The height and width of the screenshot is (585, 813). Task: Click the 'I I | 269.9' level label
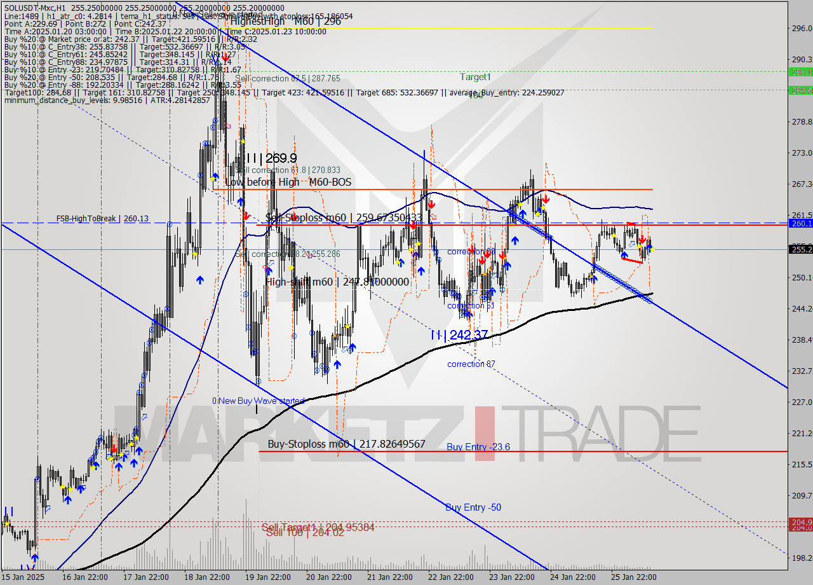[272, 158]
